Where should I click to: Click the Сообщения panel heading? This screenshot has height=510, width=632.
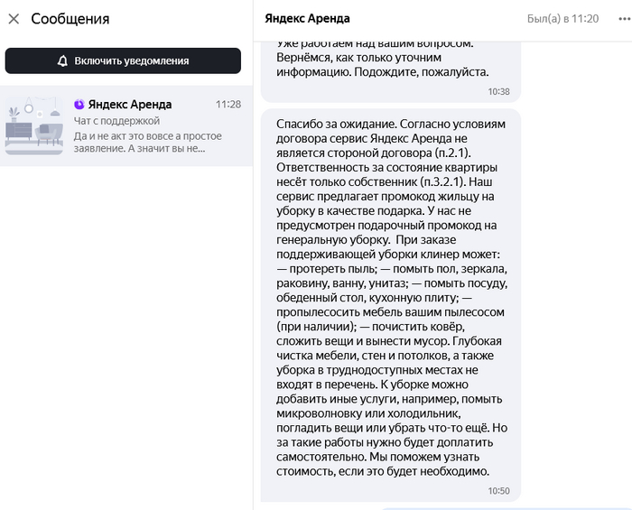coord(70,19)
